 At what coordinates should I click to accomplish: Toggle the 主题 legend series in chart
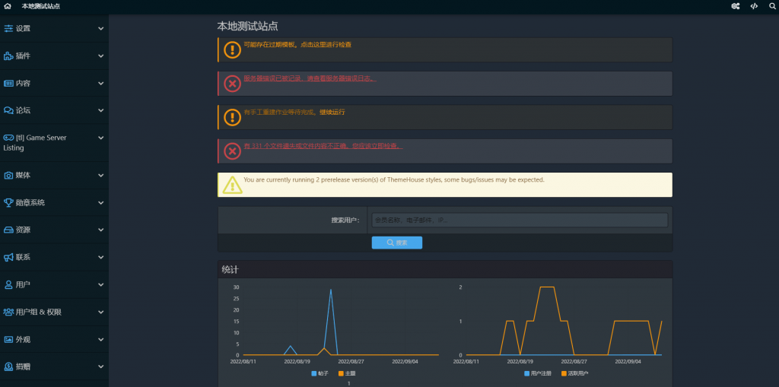pyautogui.click(x=347, y=373)
